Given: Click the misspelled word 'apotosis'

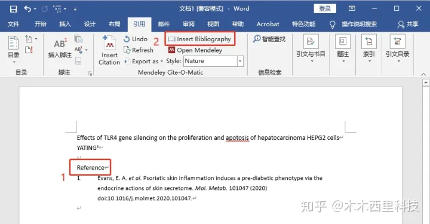Looking at the screenshot, I should coord(237,138).
